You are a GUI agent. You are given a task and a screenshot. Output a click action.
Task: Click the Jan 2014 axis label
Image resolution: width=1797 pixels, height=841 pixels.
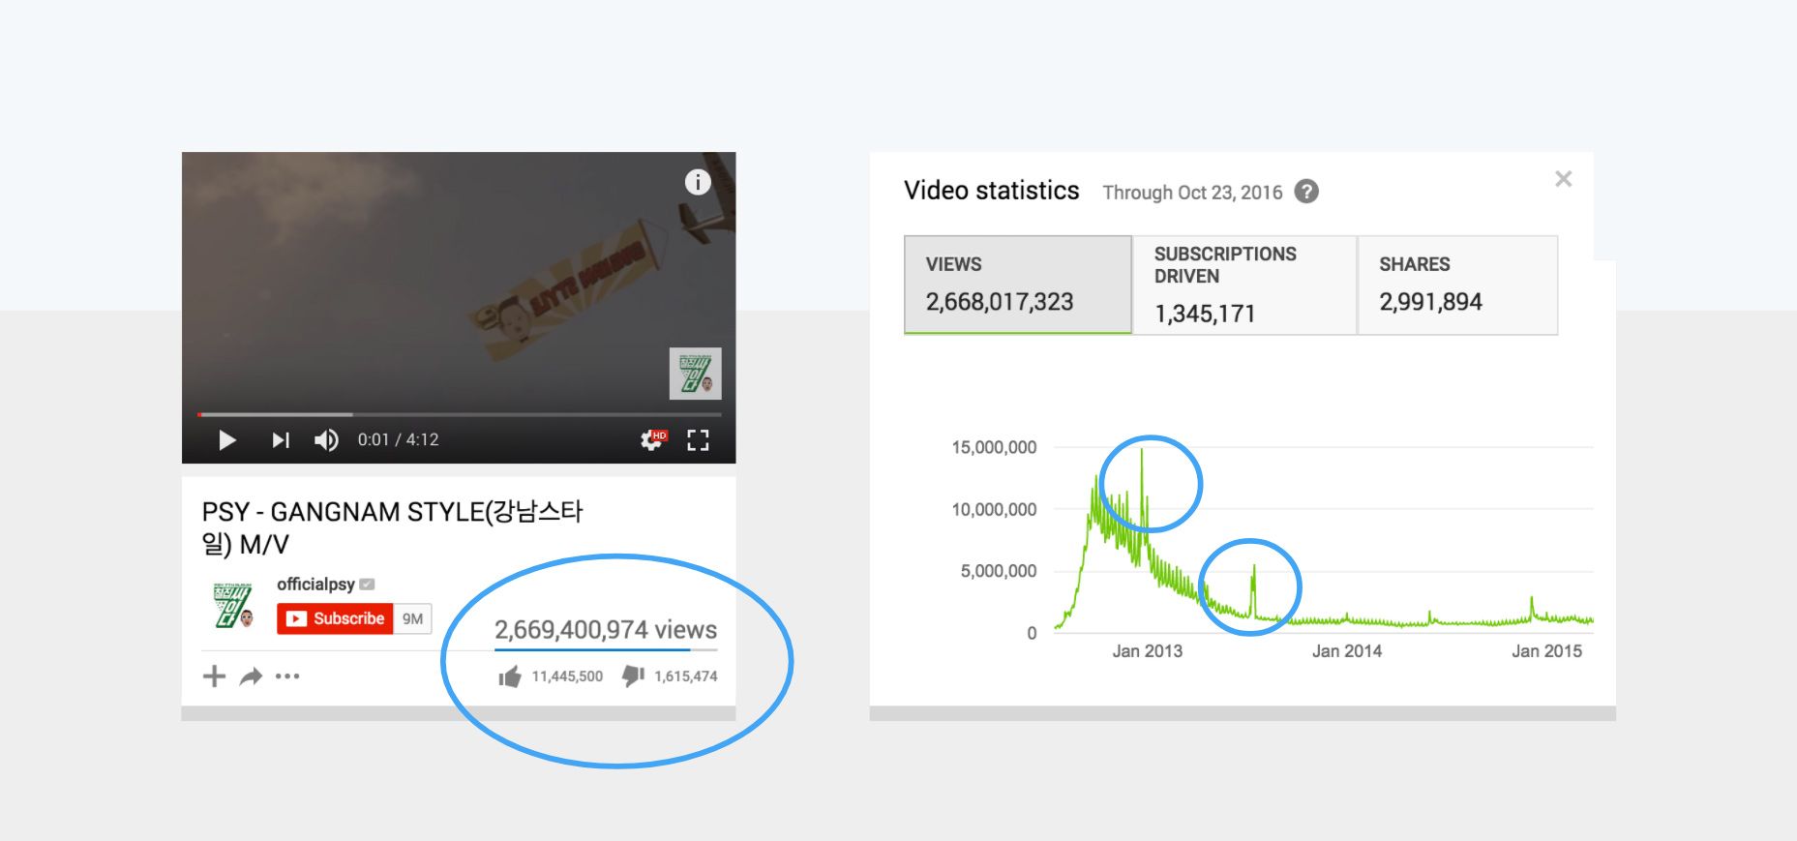[1347, 651]
